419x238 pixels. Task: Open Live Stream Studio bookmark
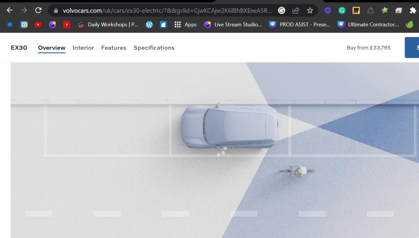[233, 25]
